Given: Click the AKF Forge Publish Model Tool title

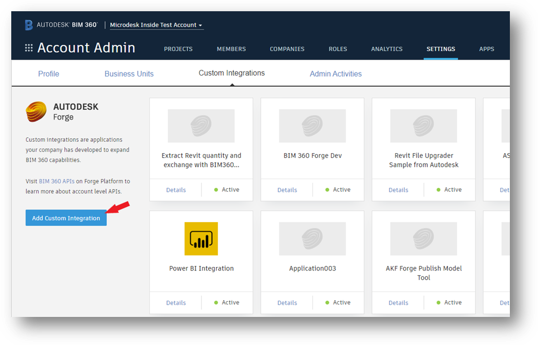Looking at the screenshot, I should (x=424, y=273).
